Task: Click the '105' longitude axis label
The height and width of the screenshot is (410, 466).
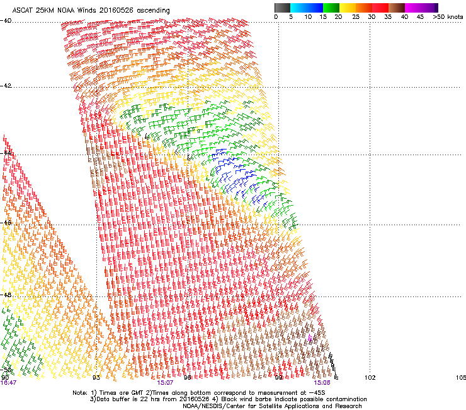Action: coord(461,378)
